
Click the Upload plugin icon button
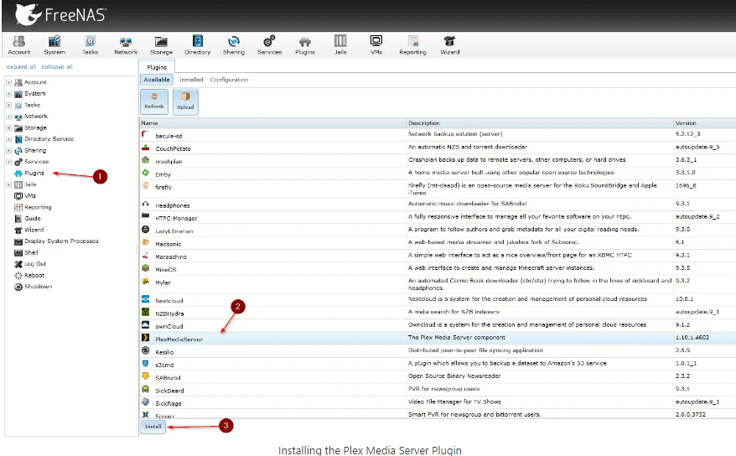point(185,101)
